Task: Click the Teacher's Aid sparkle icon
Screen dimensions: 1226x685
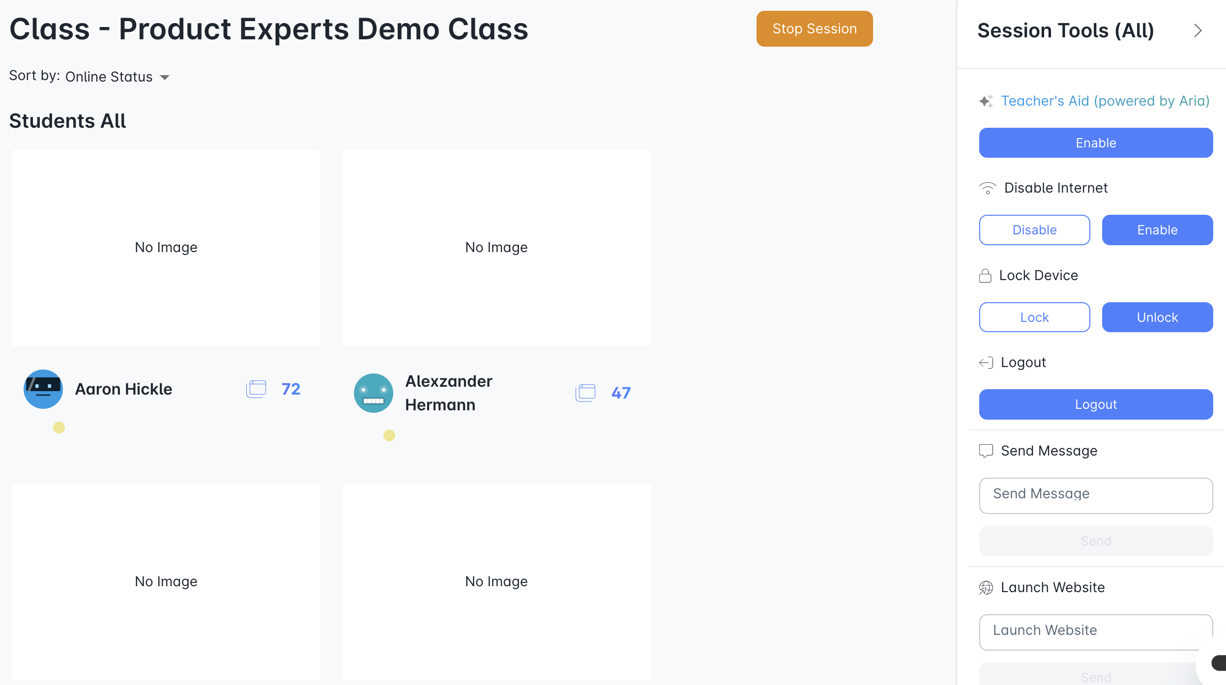Action: (986, 101)
